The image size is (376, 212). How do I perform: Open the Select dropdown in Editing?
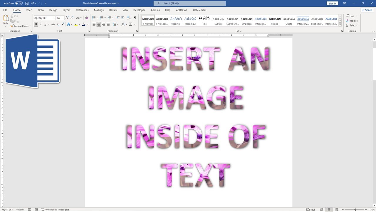point(352,25)
